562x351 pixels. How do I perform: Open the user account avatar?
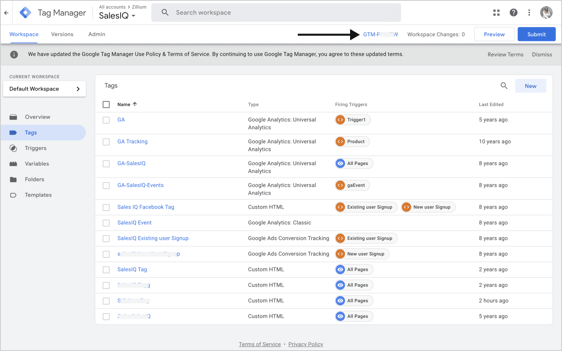tap(546, 13)
